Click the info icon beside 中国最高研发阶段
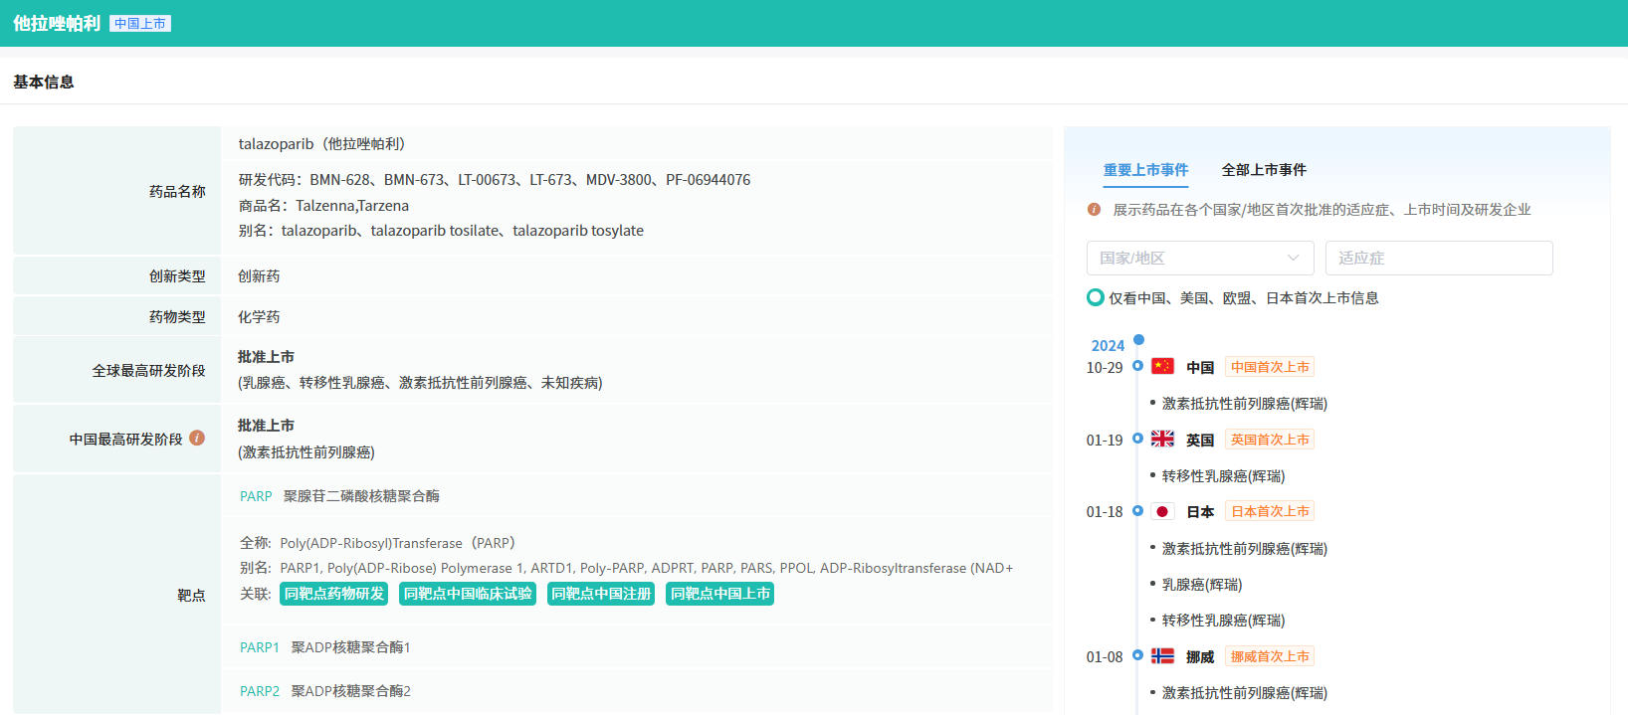 [197, 438]
